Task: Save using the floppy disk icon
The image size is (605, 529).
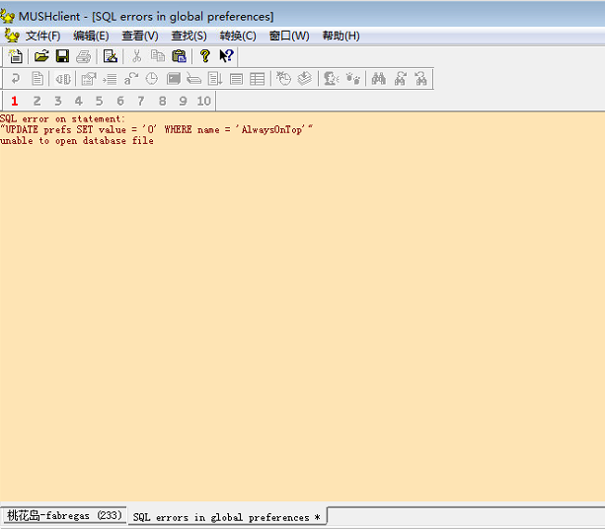Action: coord(62,56)
